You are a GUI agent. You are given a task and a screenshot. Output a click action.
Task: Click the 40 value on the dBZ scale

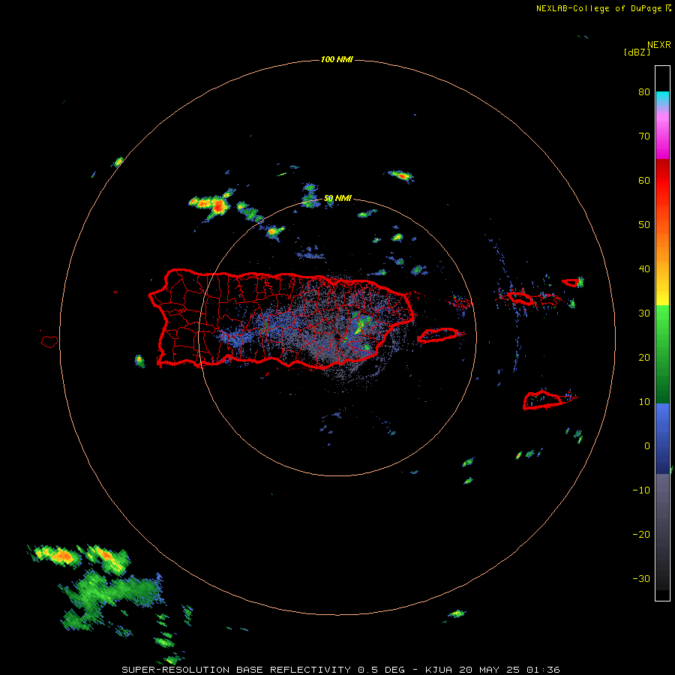click(644, 269)
